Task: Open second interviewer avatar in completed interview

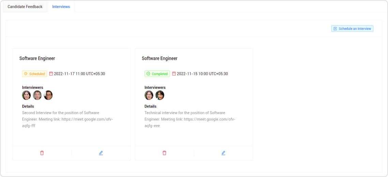Action: 160,95
